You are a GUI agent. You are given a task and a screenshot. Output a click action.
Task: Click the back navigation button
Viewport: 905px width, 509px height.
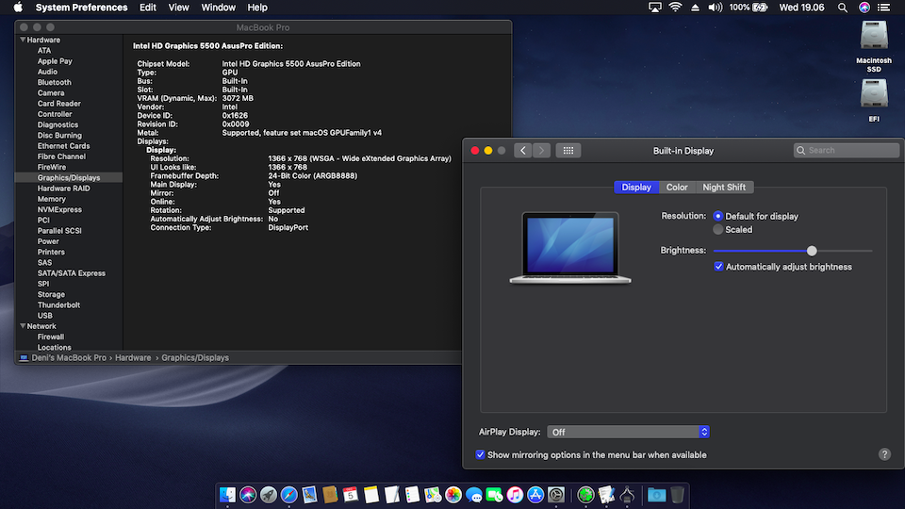(x=523, y=150)
